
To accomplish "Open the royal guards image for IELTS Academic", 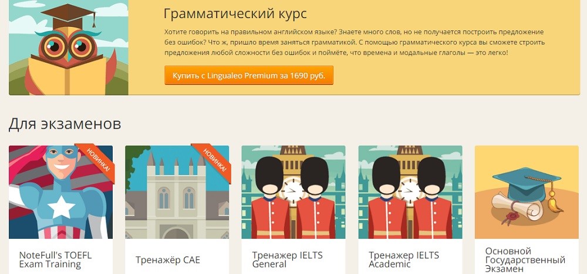I will pyautogui.click(x=410, y=192).
